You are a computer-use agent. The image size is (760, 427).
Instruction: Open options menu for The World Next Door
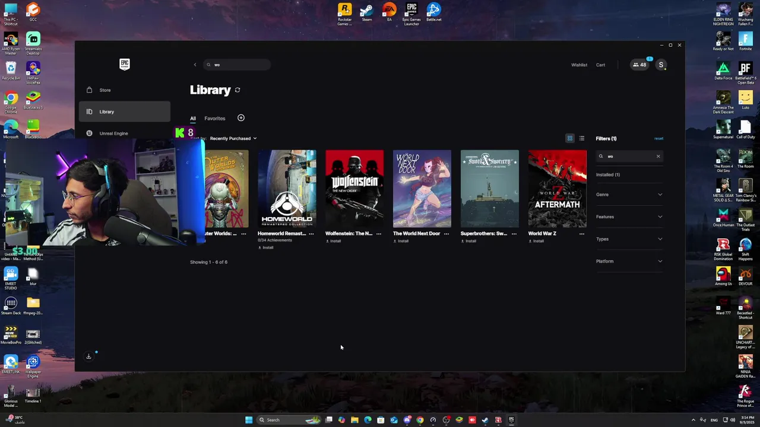pos(446,234)
